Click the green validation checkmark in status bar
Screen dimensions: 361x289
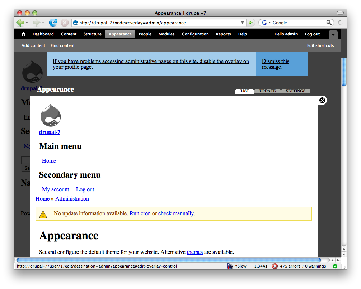tap(335, 266)
